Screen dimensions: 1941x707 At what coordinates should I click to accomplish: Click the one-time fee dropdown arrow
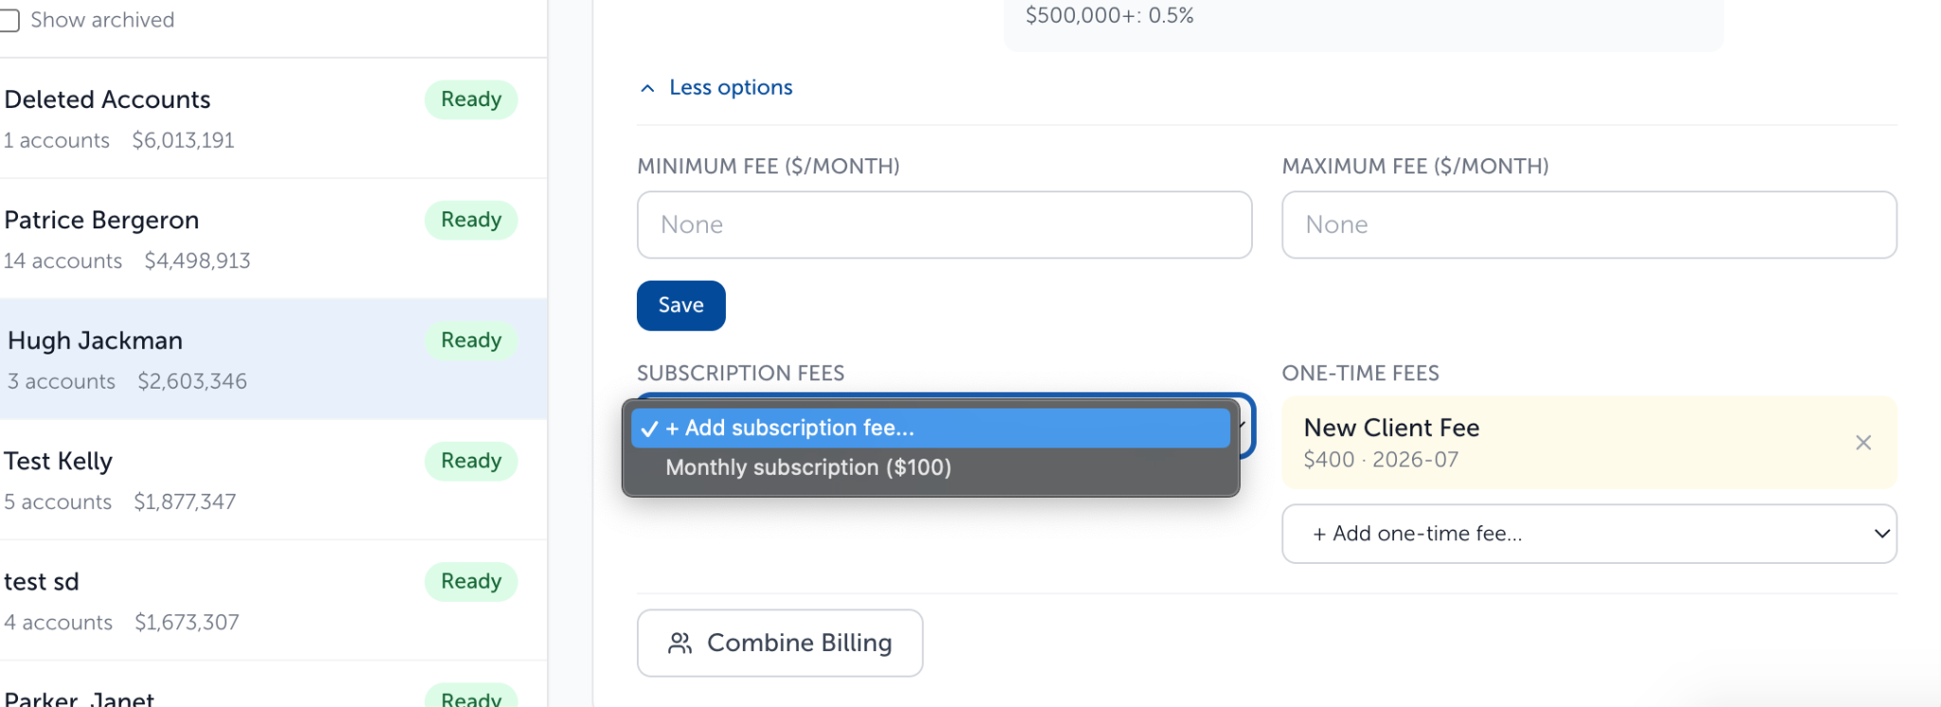point(1881,534)
